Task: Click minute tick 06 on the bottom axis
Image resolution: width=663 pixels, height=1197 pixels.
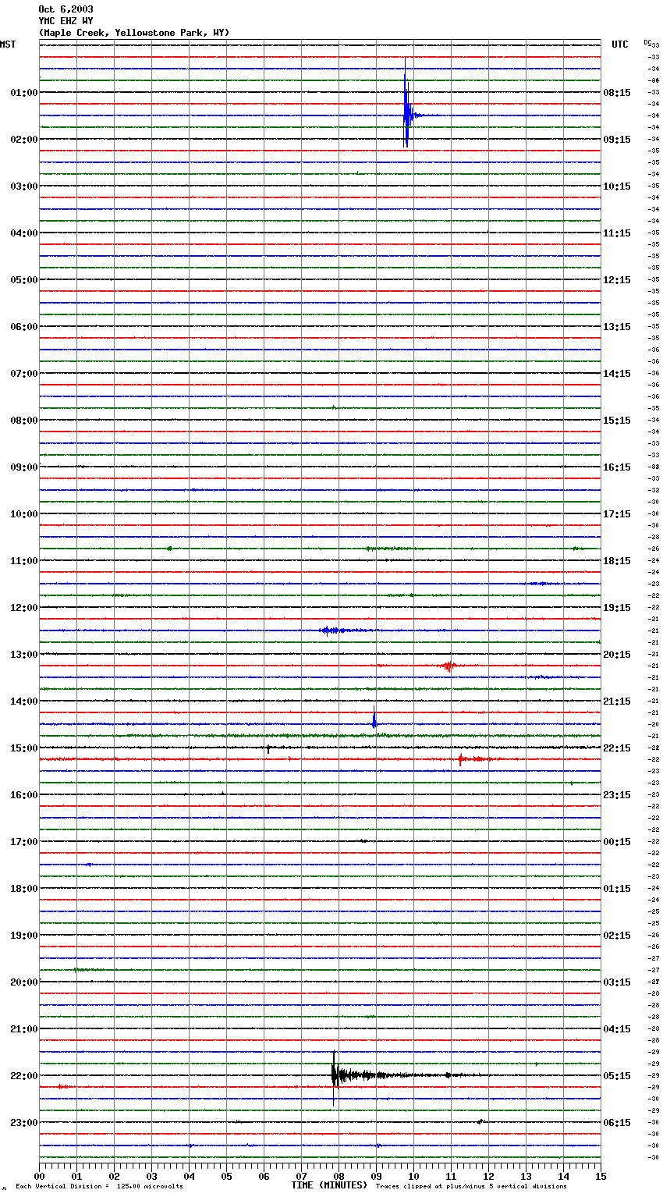Action: (264, 1176)
